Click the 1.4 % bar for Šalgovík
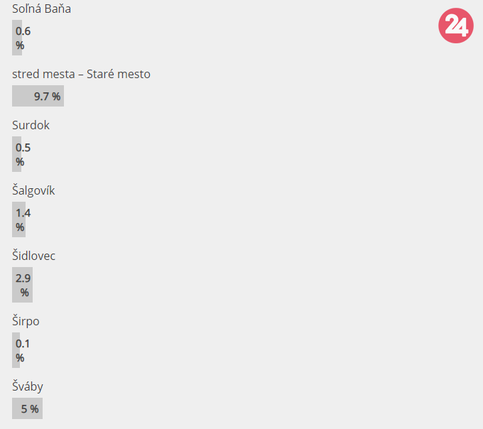The height and width of the screenshot is (429, 483). (x=18, y=219)
